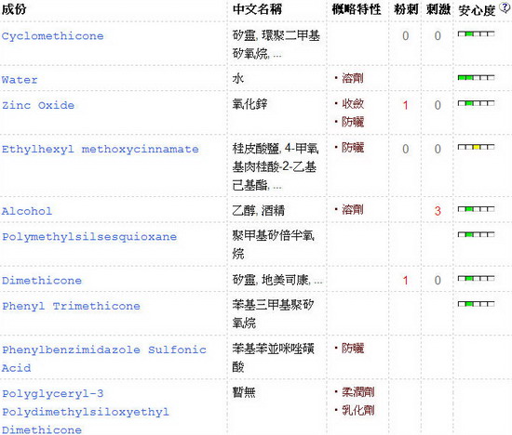Click the Chinese name 氧化鋅
The height and width of the screenshot is (435, 512).
pyautogui.click(x=249, y=104)
